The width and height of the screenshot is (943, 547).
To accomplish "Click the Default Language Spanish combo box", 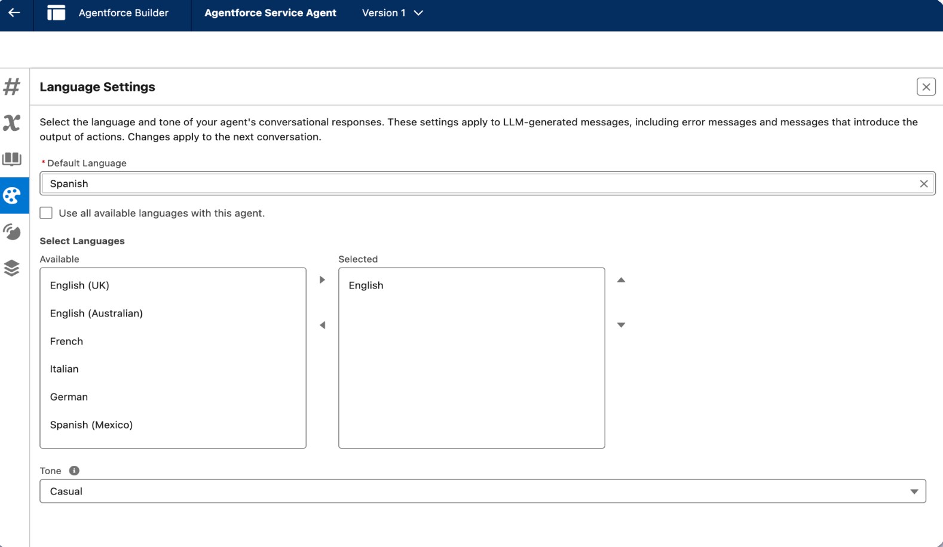I will point(478,184).
